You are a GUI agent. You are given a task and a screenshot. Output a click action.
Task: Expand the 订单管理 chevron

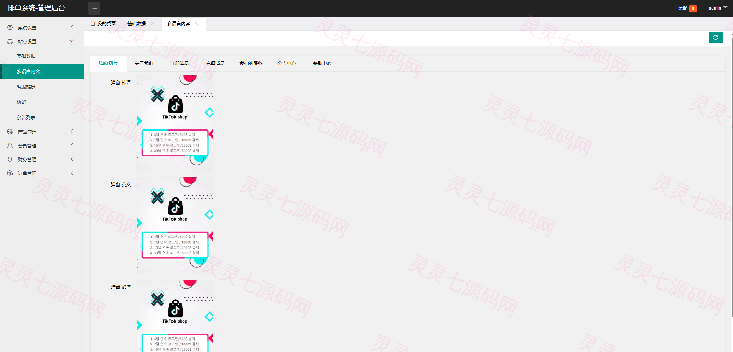(72, 173)
